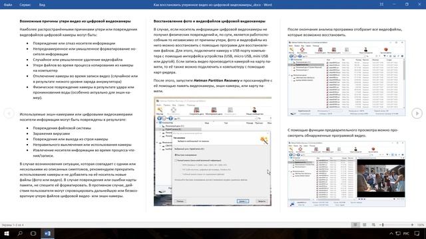Click heading about causes of video loss
Image resolution: width=426 pixels, height=239 pixels.
75,21
